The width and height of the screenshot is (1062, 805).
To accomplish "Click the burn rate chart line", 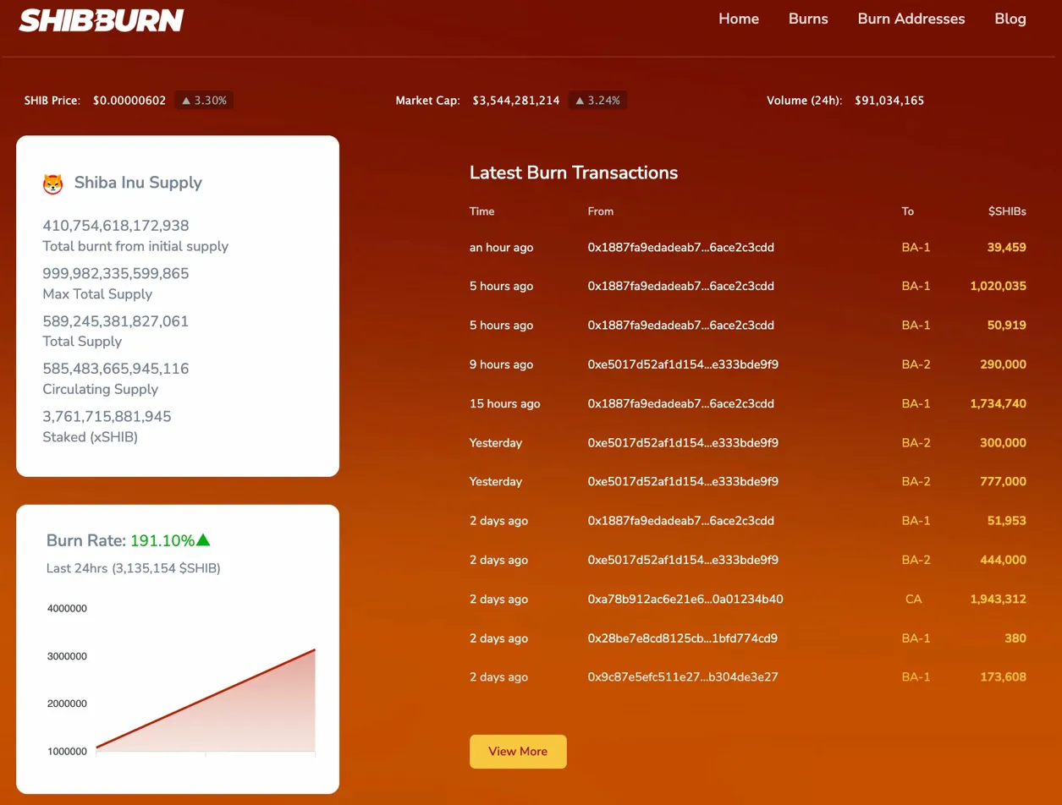I will tap(206, 699).
